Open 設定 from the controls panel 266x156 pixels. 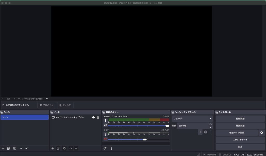pyautogui.click(x=240, y=147)
